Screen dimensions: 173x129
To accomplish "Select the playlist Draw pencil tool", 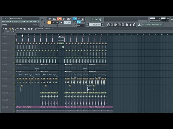I will click(x=10, y=29).
